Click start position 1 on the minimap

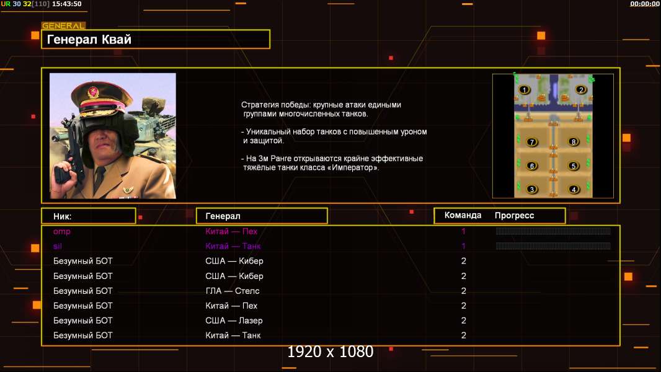525,90
